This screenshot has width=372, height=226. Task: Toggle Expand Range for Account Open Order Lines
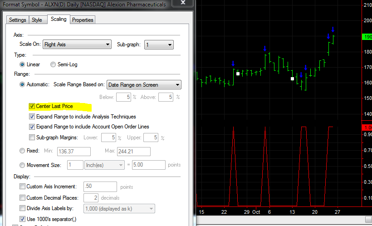point(32,127)
